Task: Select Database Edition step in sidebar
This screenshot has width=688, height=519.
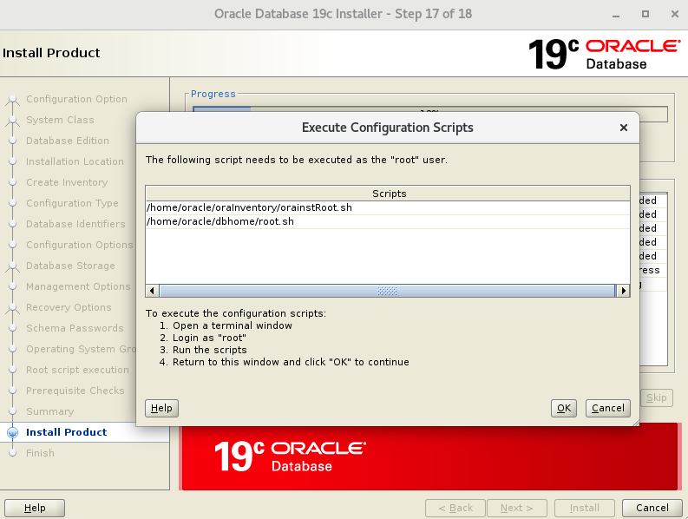Action: coord(68,141)
